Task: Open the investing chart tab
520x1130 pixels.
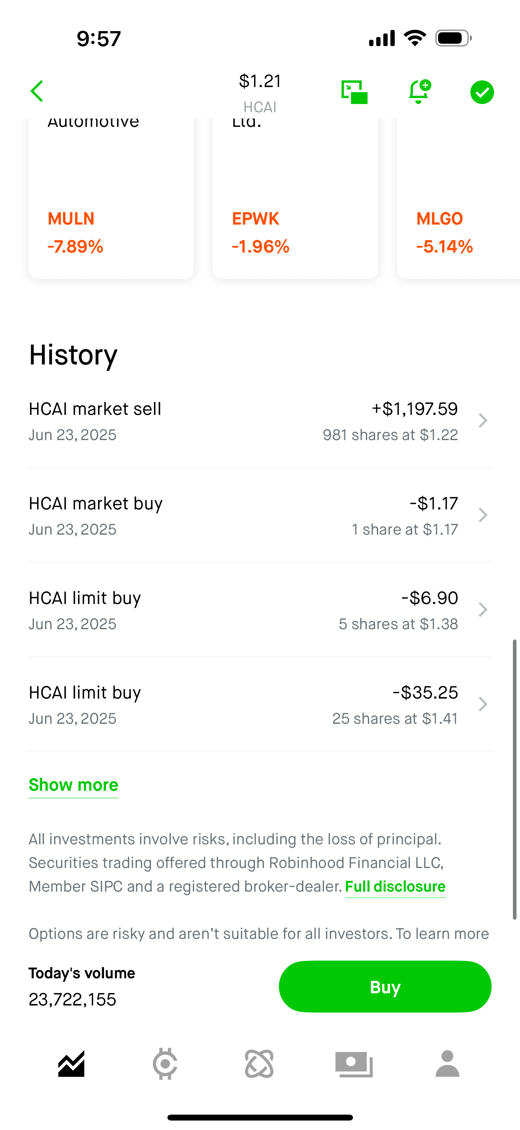Action: 71,1063
